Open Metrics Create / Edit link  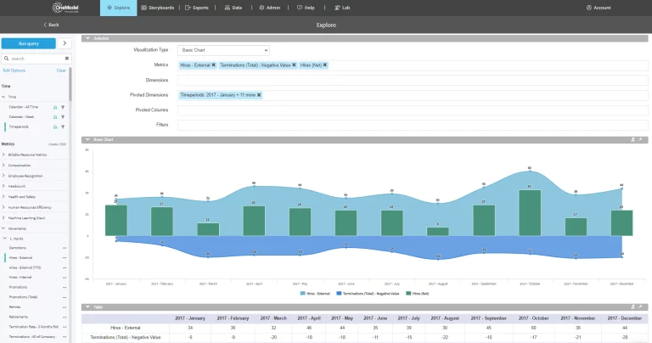[x=58, y=144]
